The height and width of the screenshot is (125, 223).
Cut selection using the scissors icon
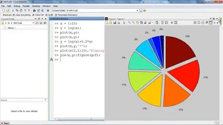pos(13,10)
